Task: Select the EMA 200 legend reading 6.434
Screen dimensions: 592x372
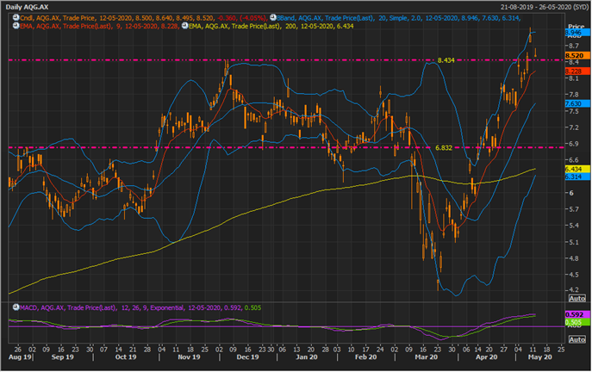Action: pos(271,26)
